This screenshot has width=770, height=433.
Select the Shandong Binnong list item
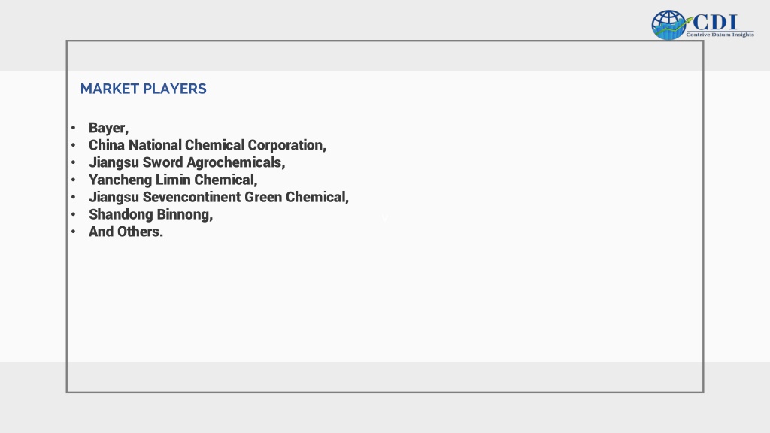[150, 214]
